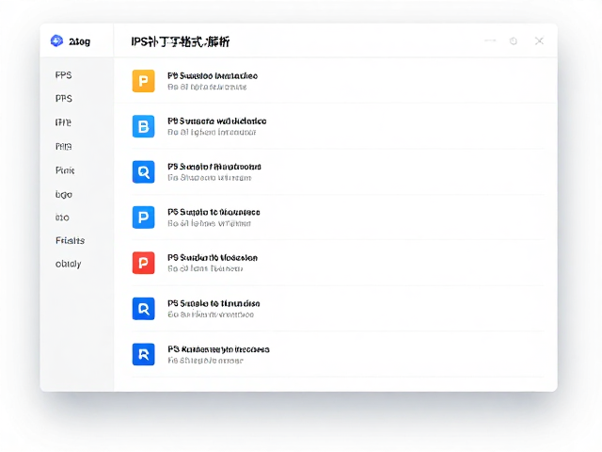Click the light blue B icon

[143, 126]
